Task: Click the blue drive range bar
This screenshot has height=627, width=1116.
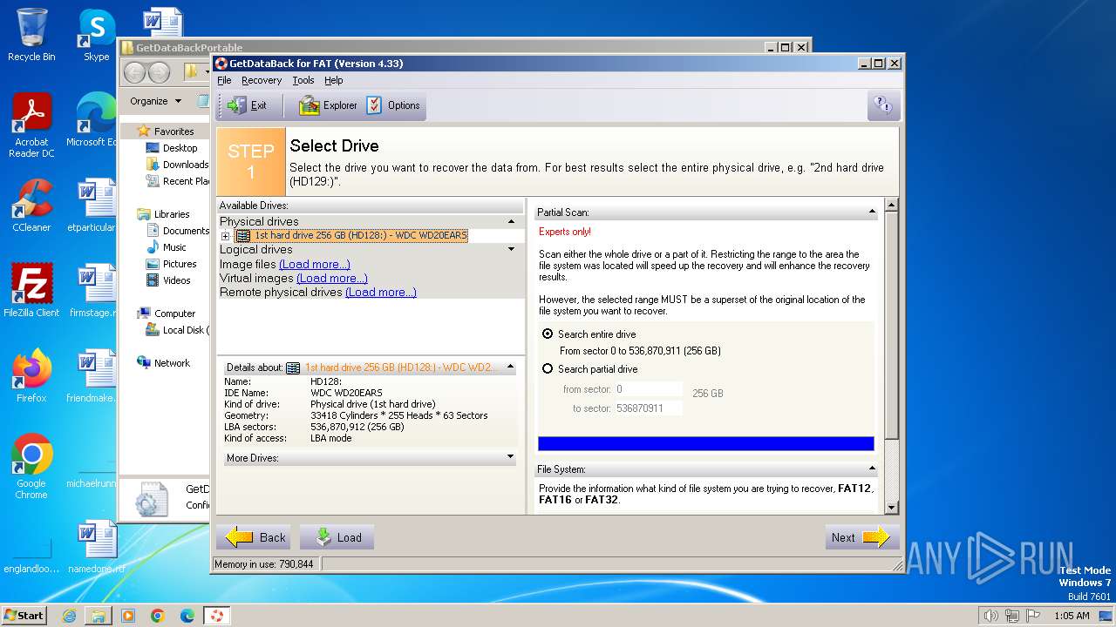Action: (x=706, y=443)
